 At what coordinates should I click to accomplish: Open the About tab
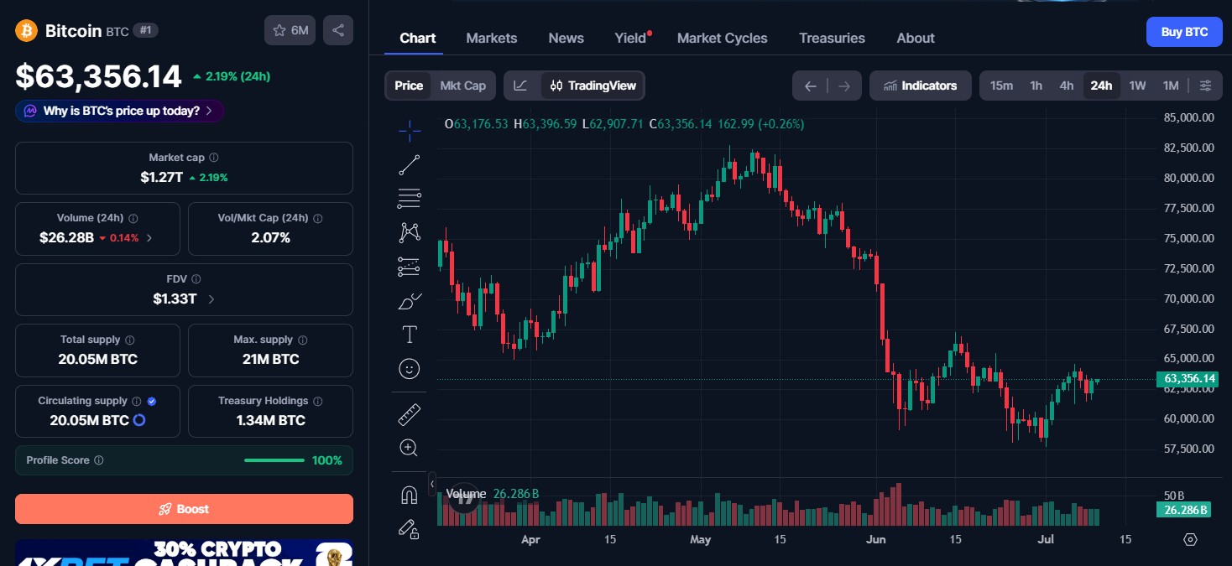[916, 38]
